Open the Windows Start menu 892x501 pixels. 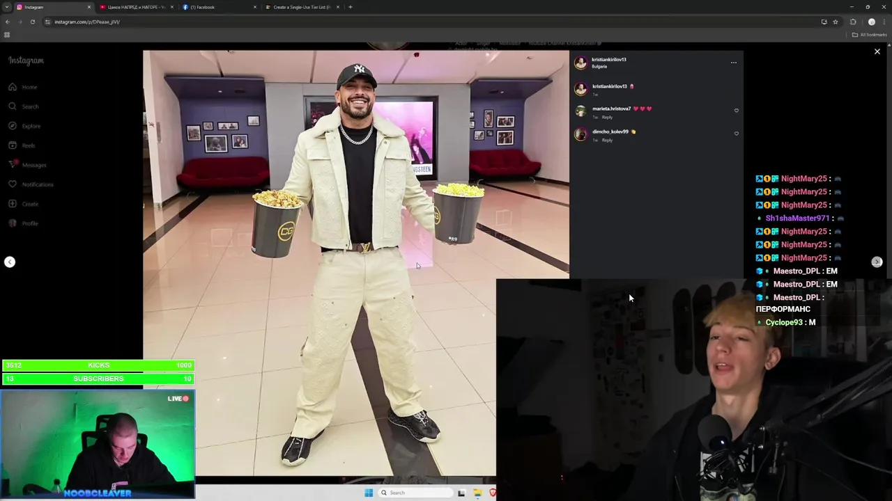369,493
